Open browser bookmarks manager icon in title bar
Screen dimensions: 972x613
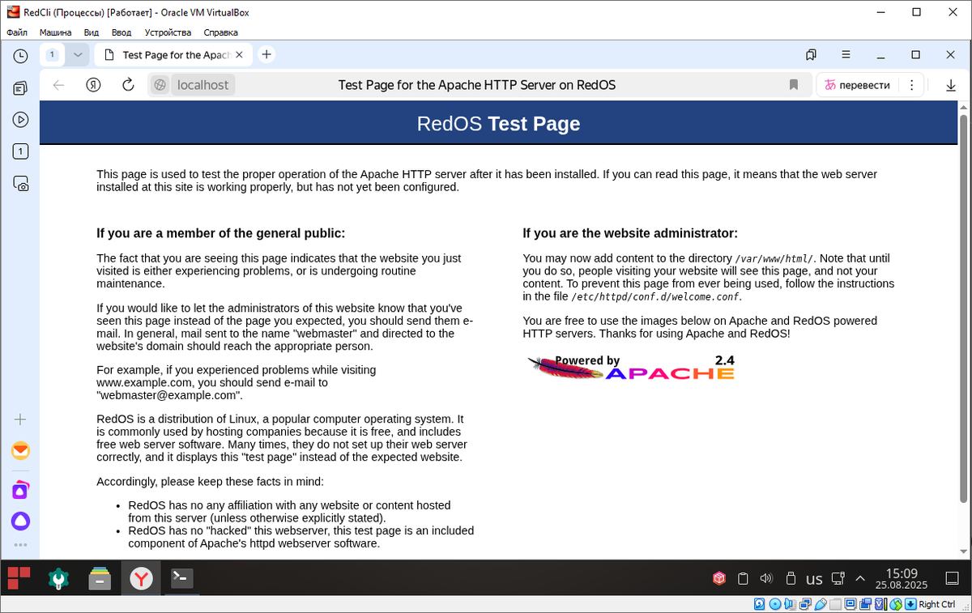811,55
